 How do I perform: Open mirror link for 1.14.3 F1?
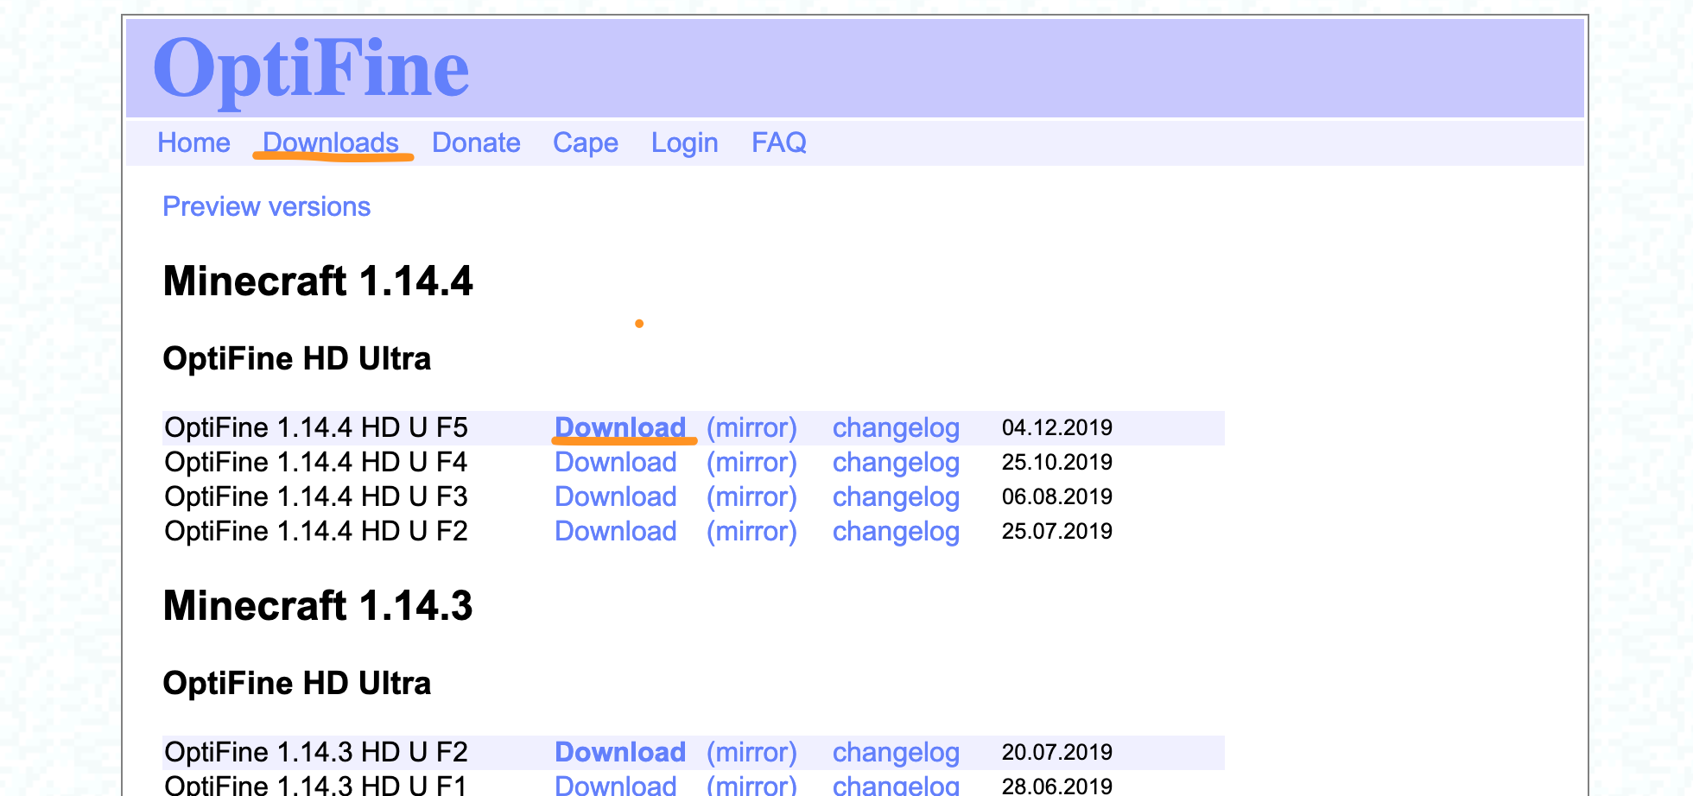(x=751, y=785)
